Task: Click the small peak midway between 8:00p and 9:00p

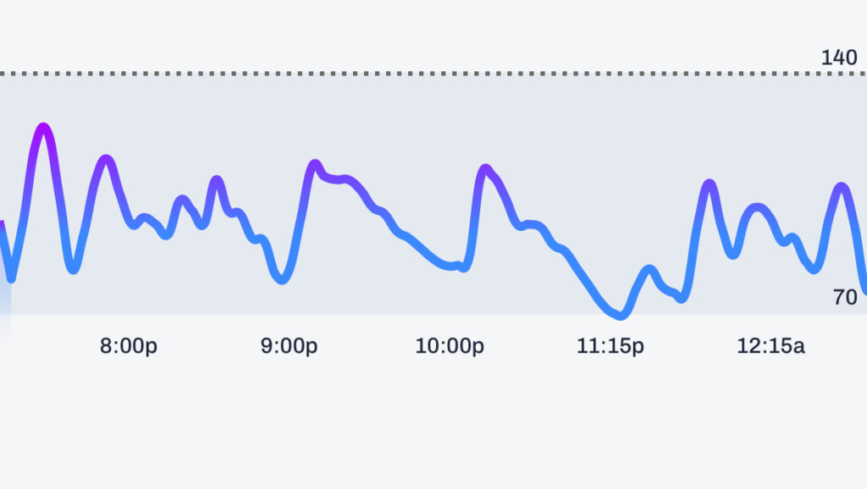Action: tap(217, 180)
